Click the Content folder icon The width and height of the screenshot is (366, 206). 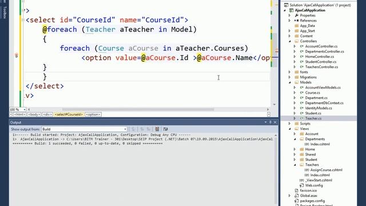(x=296, y=36)
